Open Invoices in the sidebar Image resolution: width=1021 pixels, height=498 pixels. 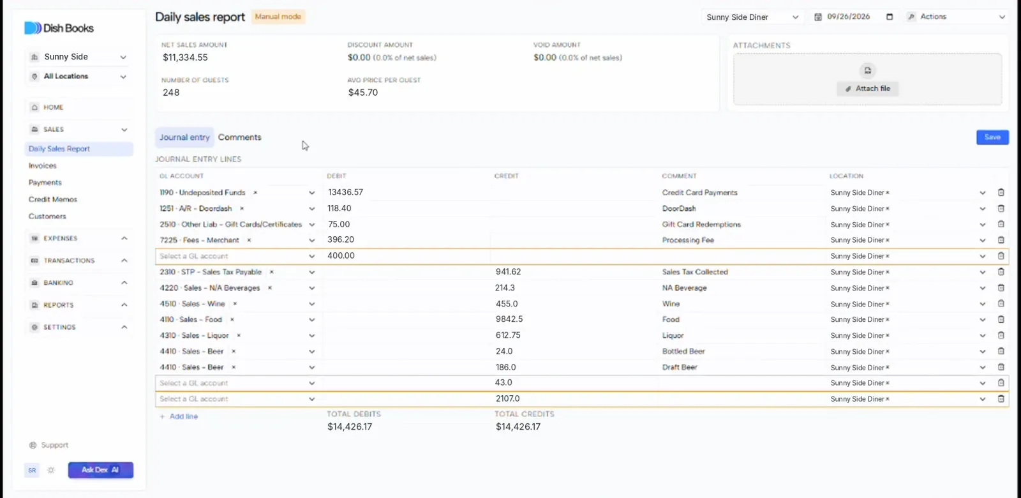pyautogui.click(x=43, y=166)
